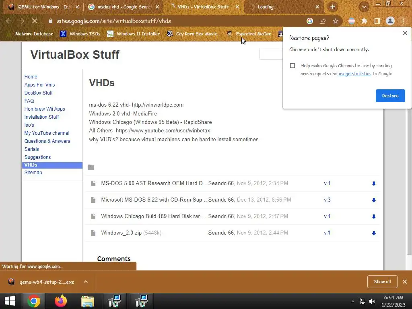412x309 pixels.
Task: Open Windows ISOs bookmark
Action: tap(80, 34)
